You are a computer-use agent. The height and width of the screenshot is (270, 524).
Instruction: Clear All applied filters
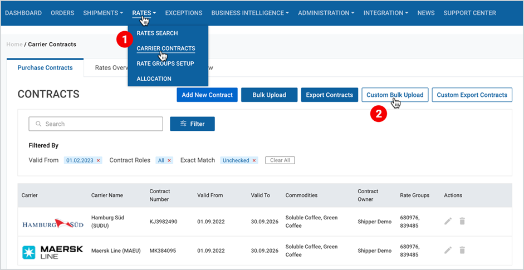pyautogui.click(x=280, y=160)
